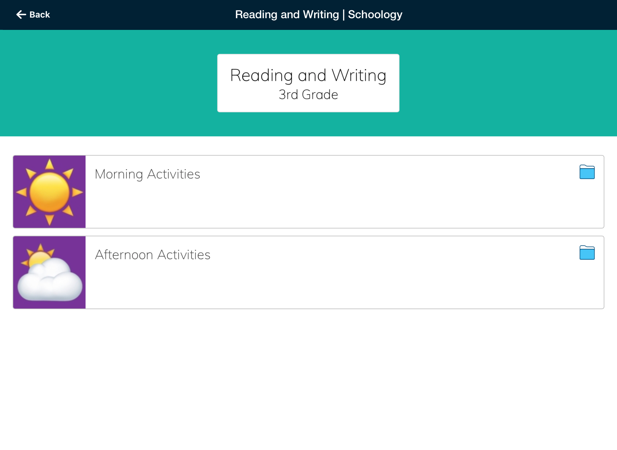Click the back arrow icon
The image size is (617, 450).
pyautogui.click(x=21, y=14)
